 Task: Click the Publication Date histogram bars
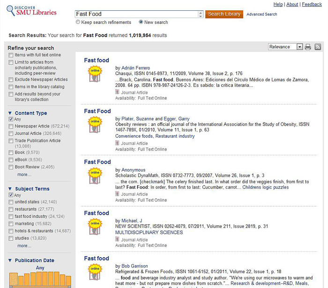(39, 280)
